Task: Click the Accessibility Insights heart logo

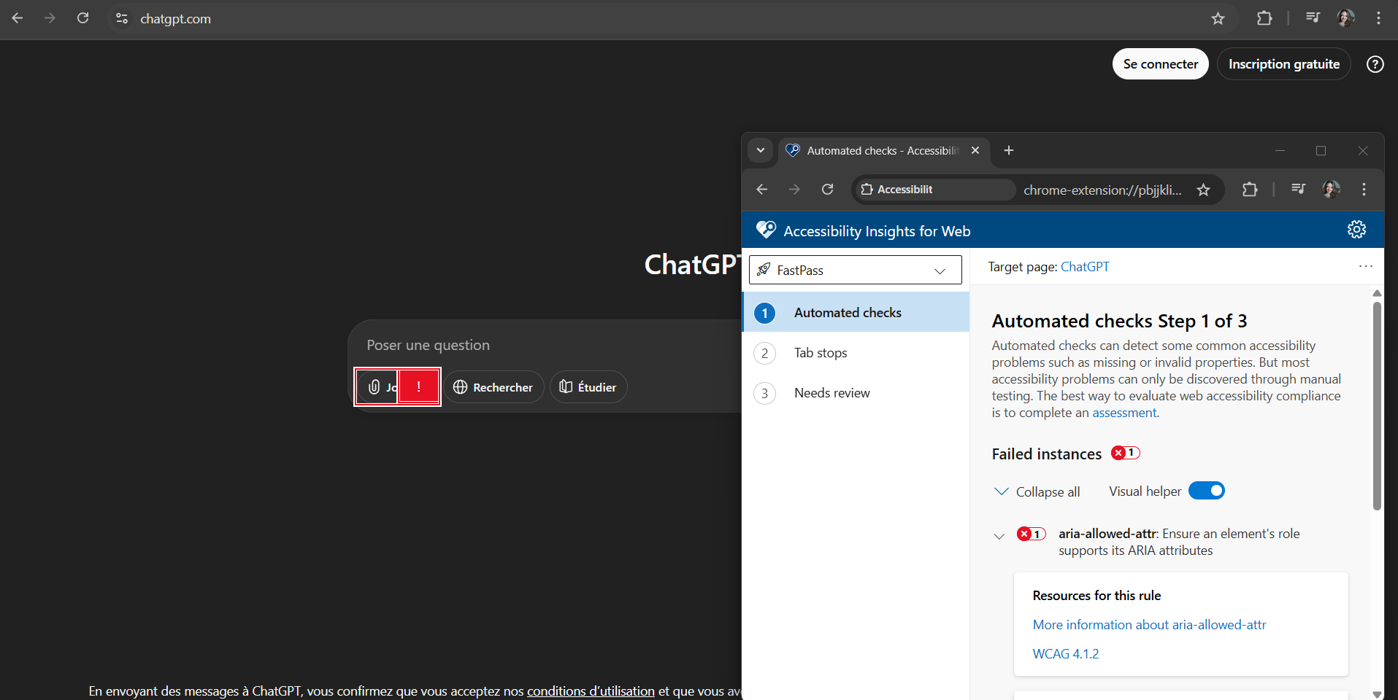Action: pyautogui.click(x=766, y=230)
